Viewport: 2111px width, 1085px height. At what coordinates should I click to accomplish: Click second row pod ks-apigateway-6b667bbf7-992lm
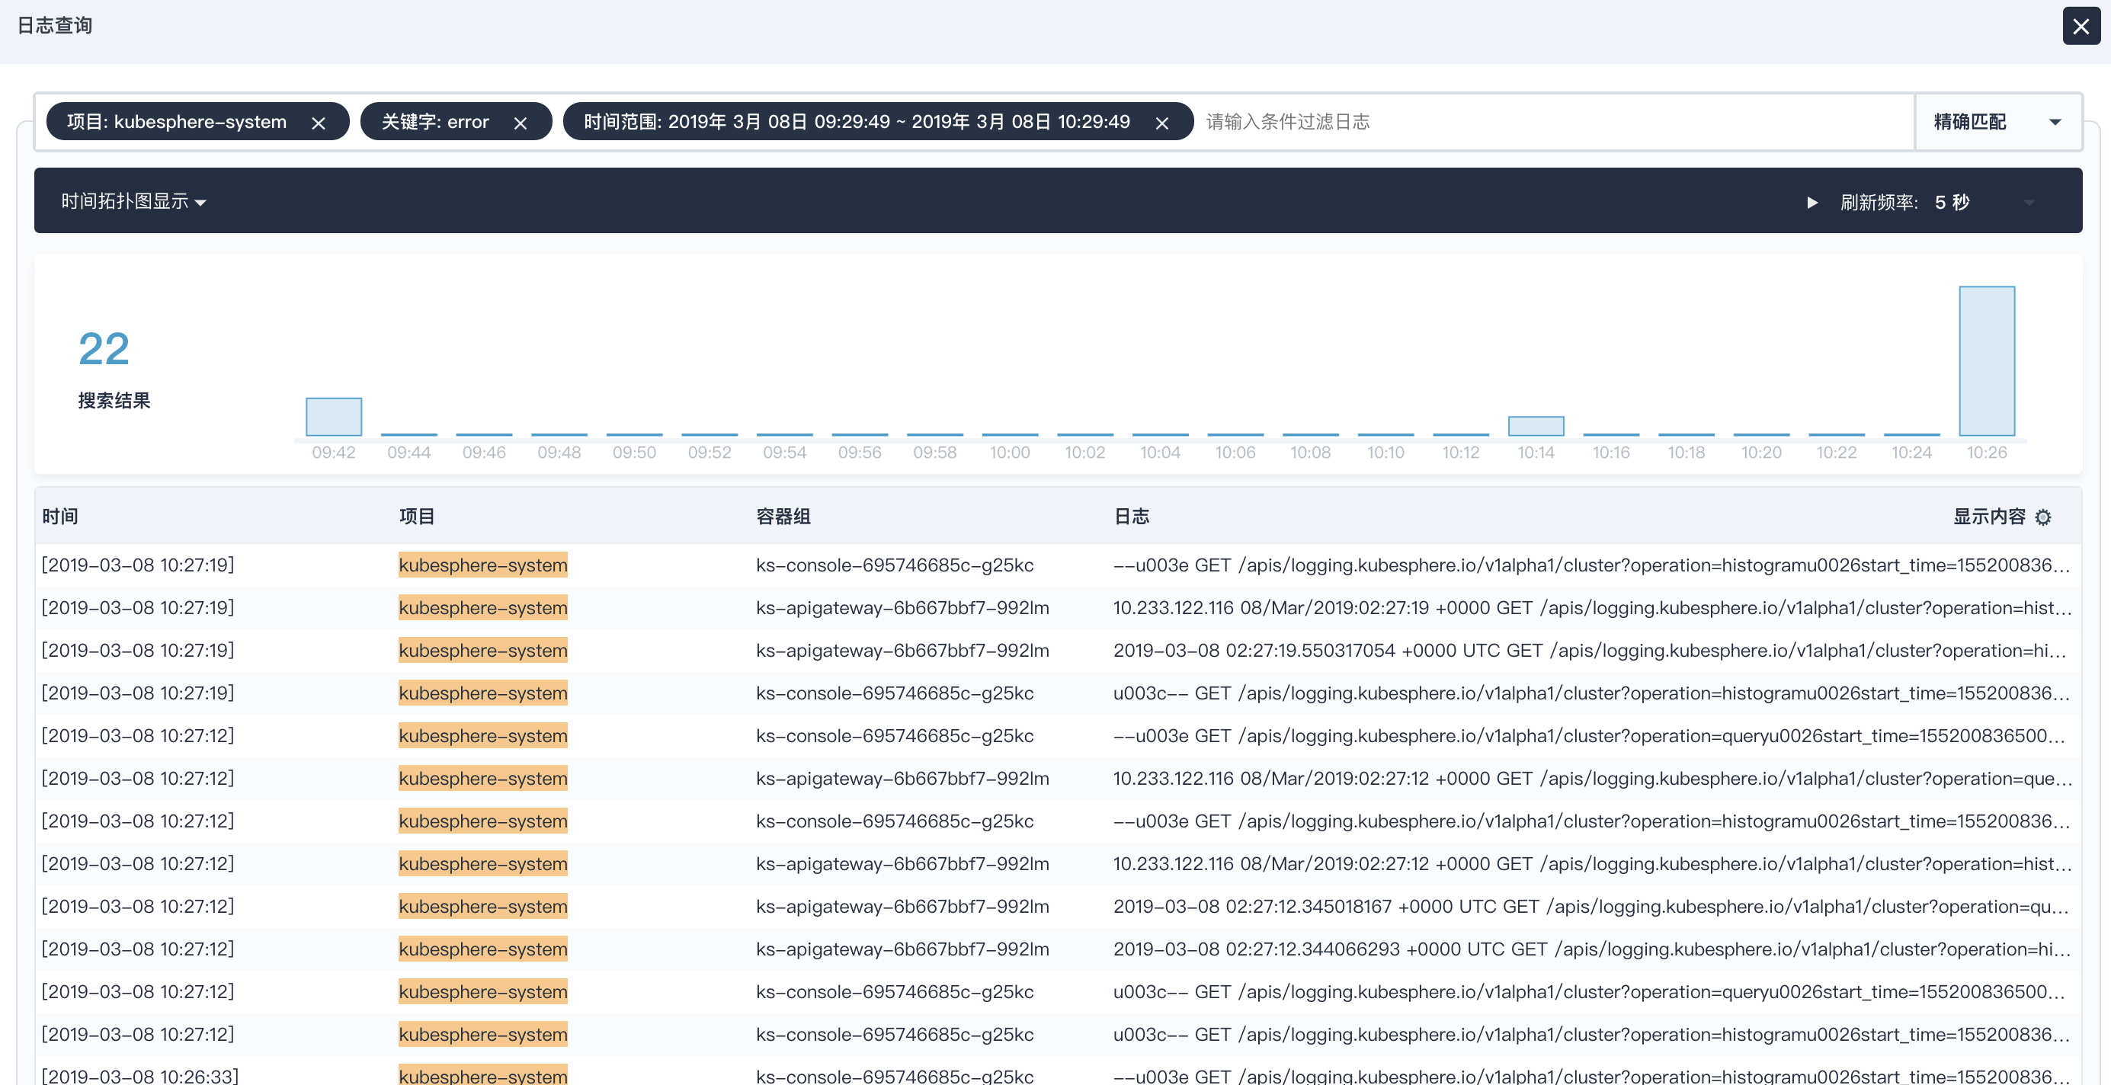(x=902, y=607)
